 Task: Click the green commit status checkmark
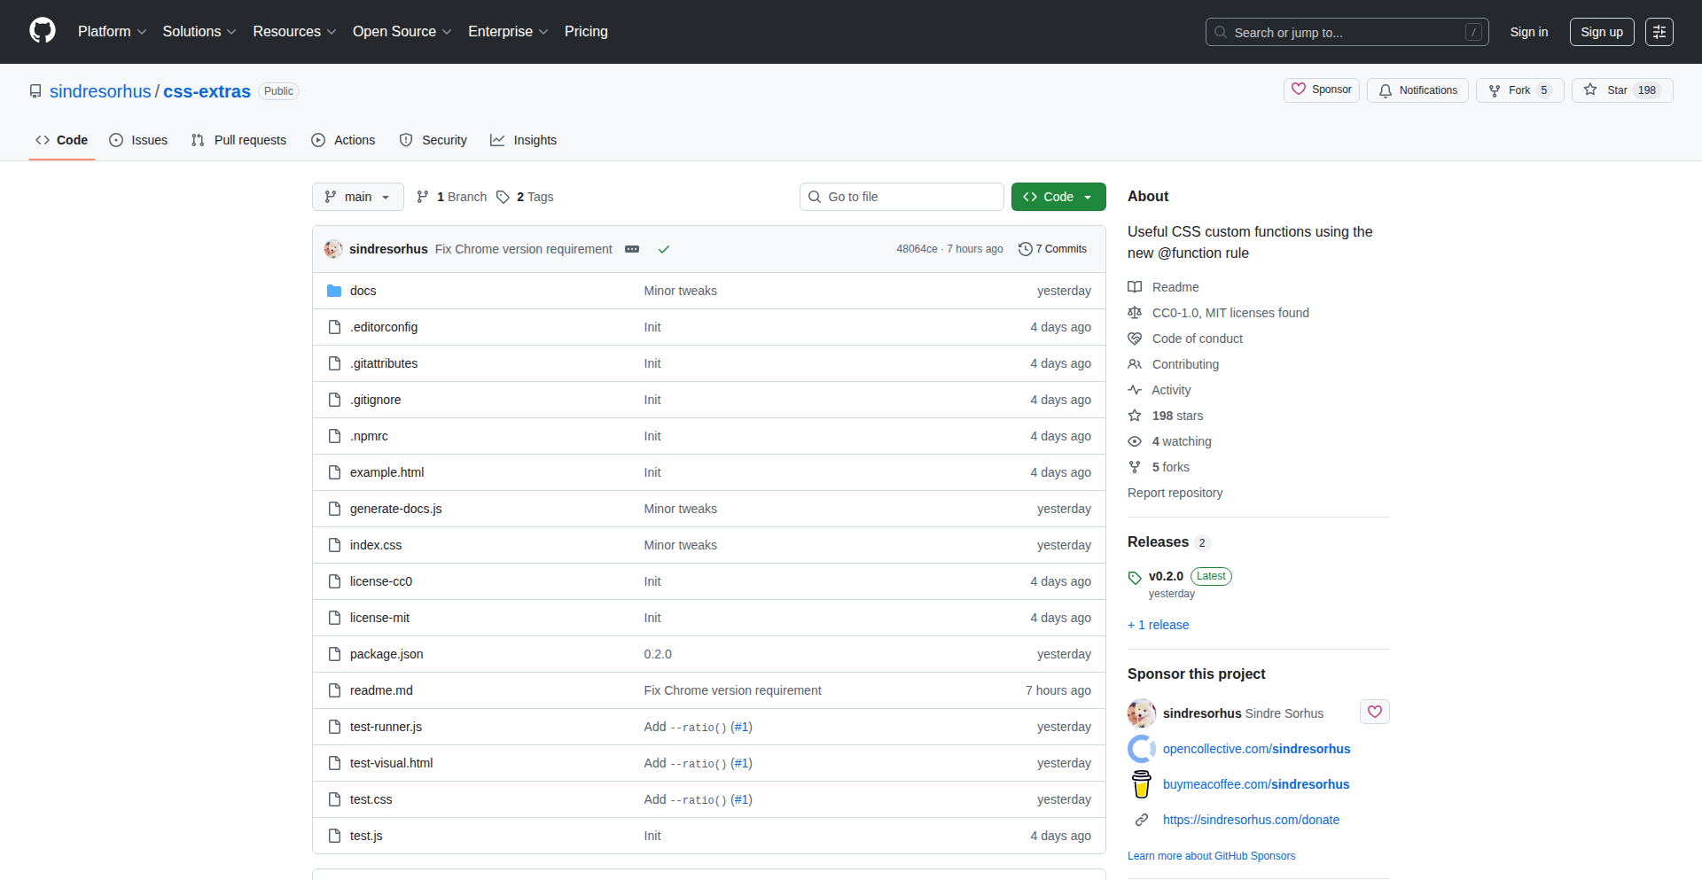click(x=663, y=249)
